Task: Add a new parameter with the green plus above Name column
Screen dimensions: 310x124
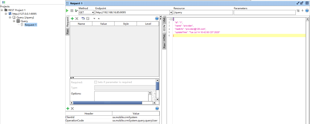Action: [x=72, y=18]
